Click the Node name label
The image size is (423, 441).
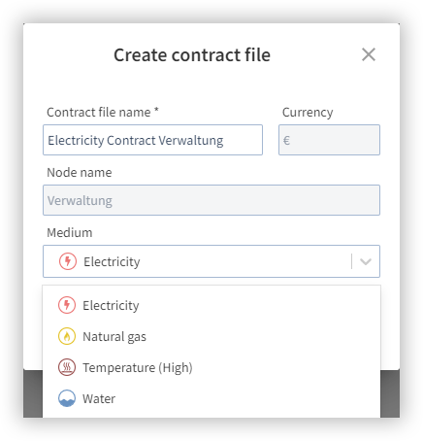(80, 173)
